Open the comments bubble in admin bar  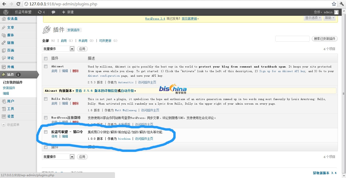[x=53, y=12]
